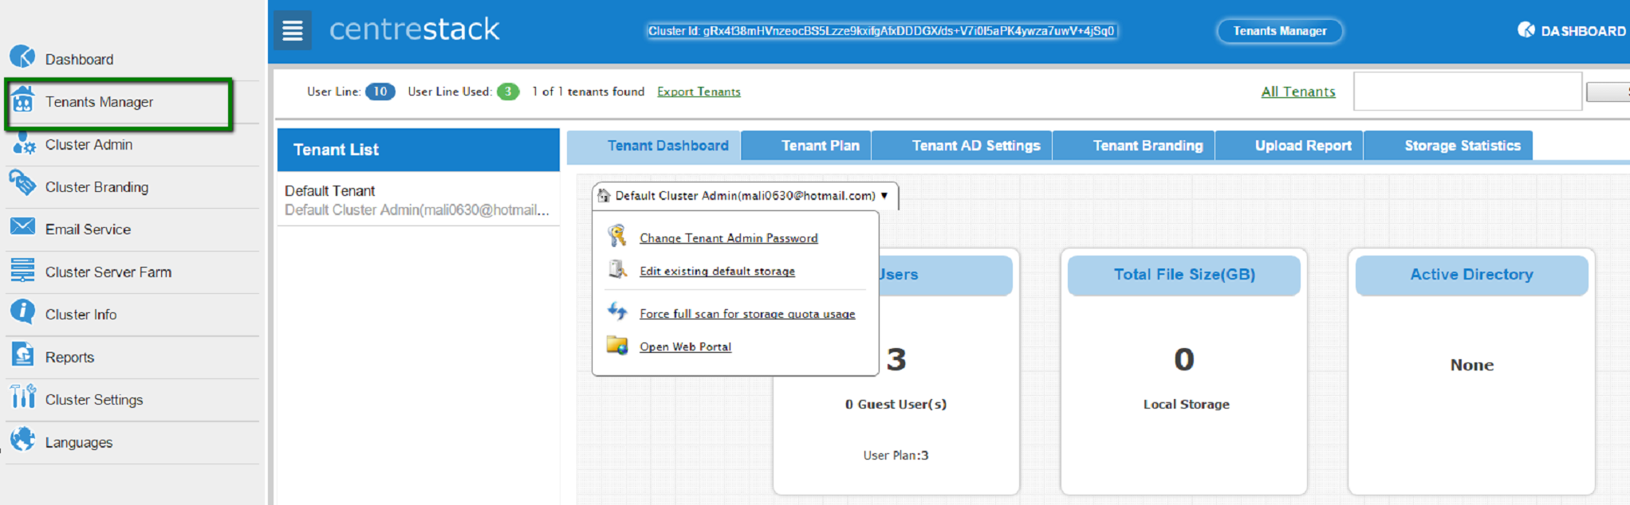Image resolution: width=1630 pixels, height=505 pixels.
Task: Click the Cluster Id text field
Action: [881, 31]
